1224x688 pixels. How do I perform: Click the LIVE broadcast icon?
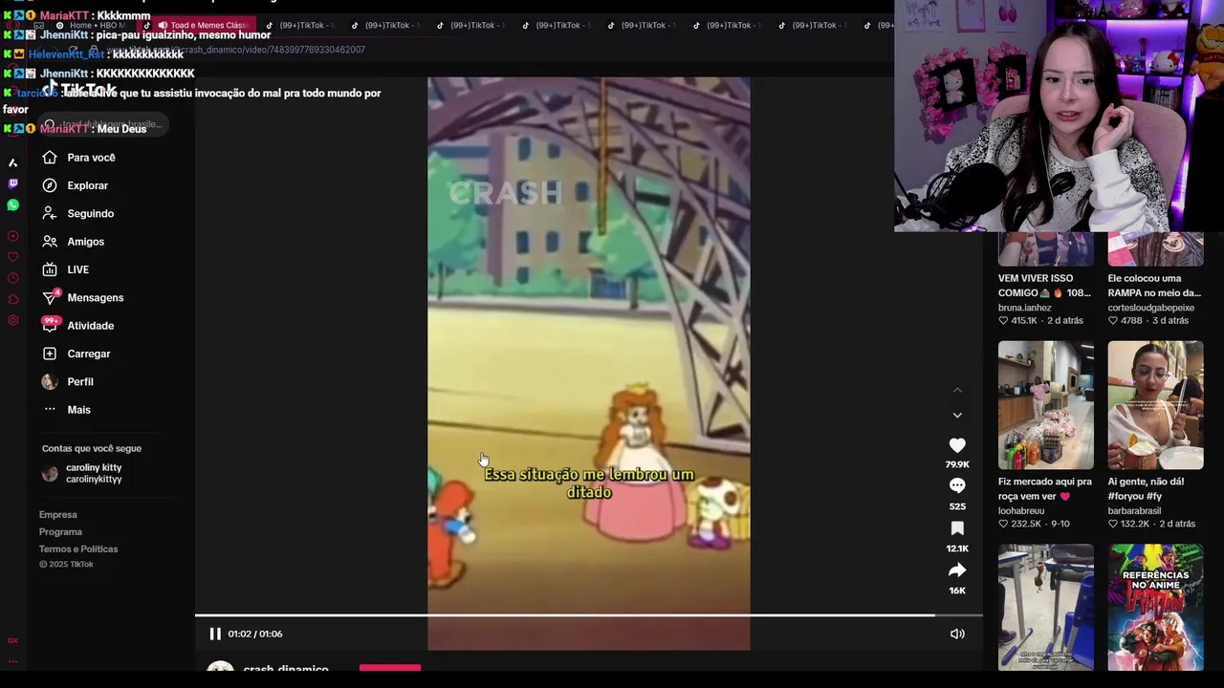pyautogui.click(x=50, y=269)
